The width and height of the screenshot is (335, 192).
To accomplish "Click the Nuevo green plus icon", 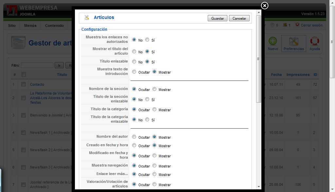I will (273, 41).
